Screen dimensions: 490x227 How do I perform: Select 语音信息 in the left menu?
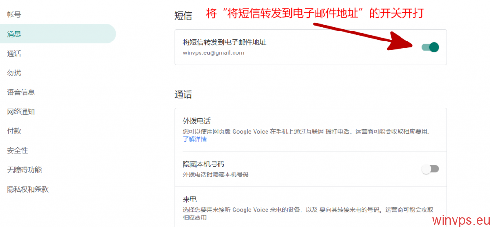(21, 92)
